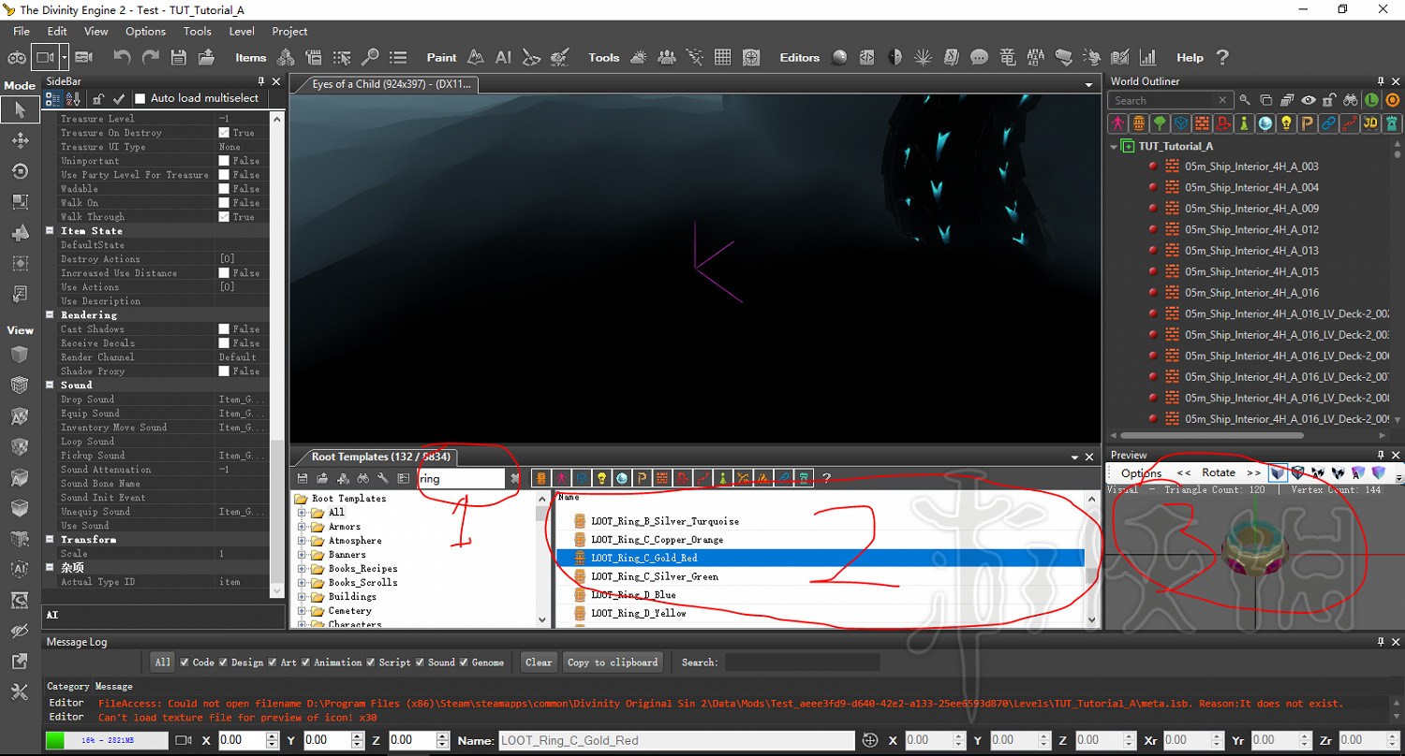Click the Undo arrow in the toolbar
Image resolution: width=1405 pixels, height=756 pixels.
[122, 57]
